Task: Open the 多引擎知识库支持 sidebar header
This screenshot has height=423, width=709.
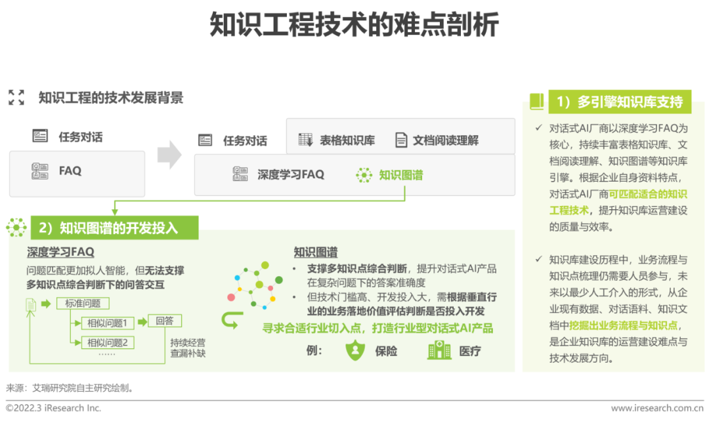Action: click(x=619, y=102)
